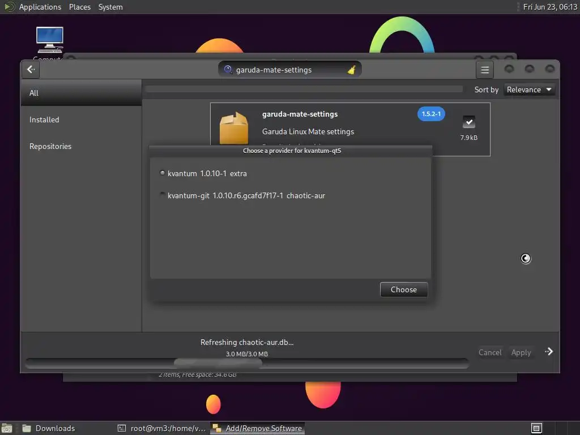580x435 pixels.
Task: Click the forward arrow next to Apply
Action: point(549,352)
